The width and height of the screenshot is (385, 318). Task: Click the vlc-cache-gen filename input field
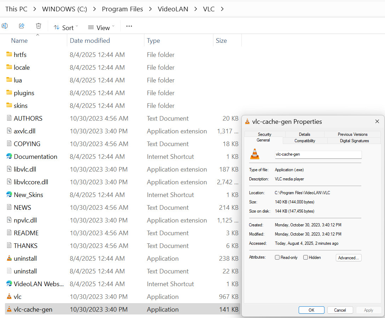point(318,154)
